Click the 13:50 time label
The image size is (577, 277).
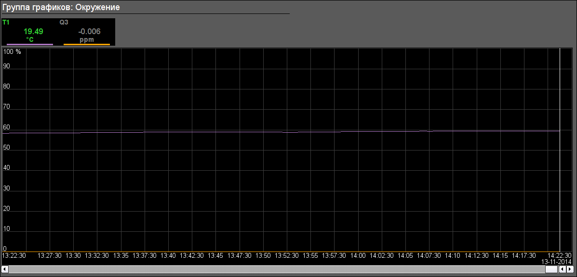(x=263, y=255)
